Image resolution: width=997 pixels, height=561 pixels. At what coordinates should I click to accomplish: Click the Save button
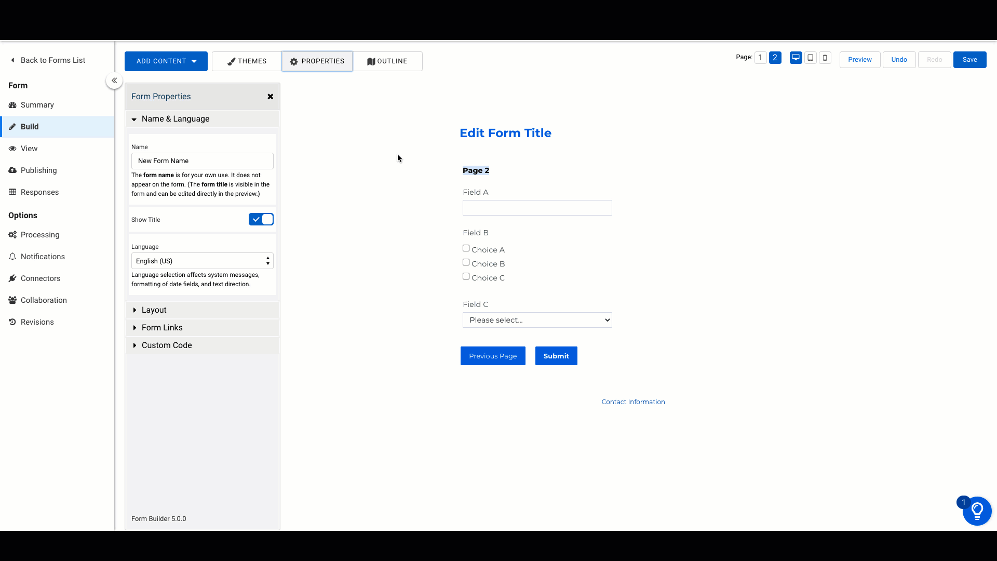coord(969,60)
